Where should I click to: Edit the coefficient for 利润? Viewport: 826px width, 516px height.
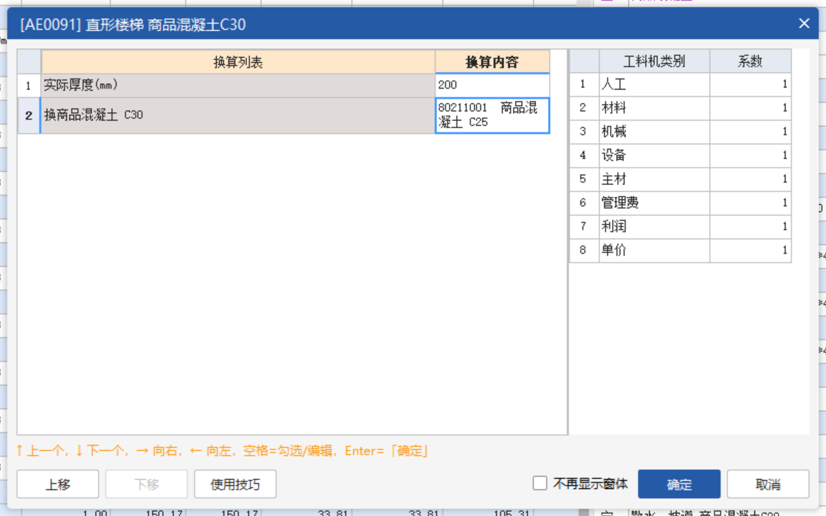(x=750, y=227)
